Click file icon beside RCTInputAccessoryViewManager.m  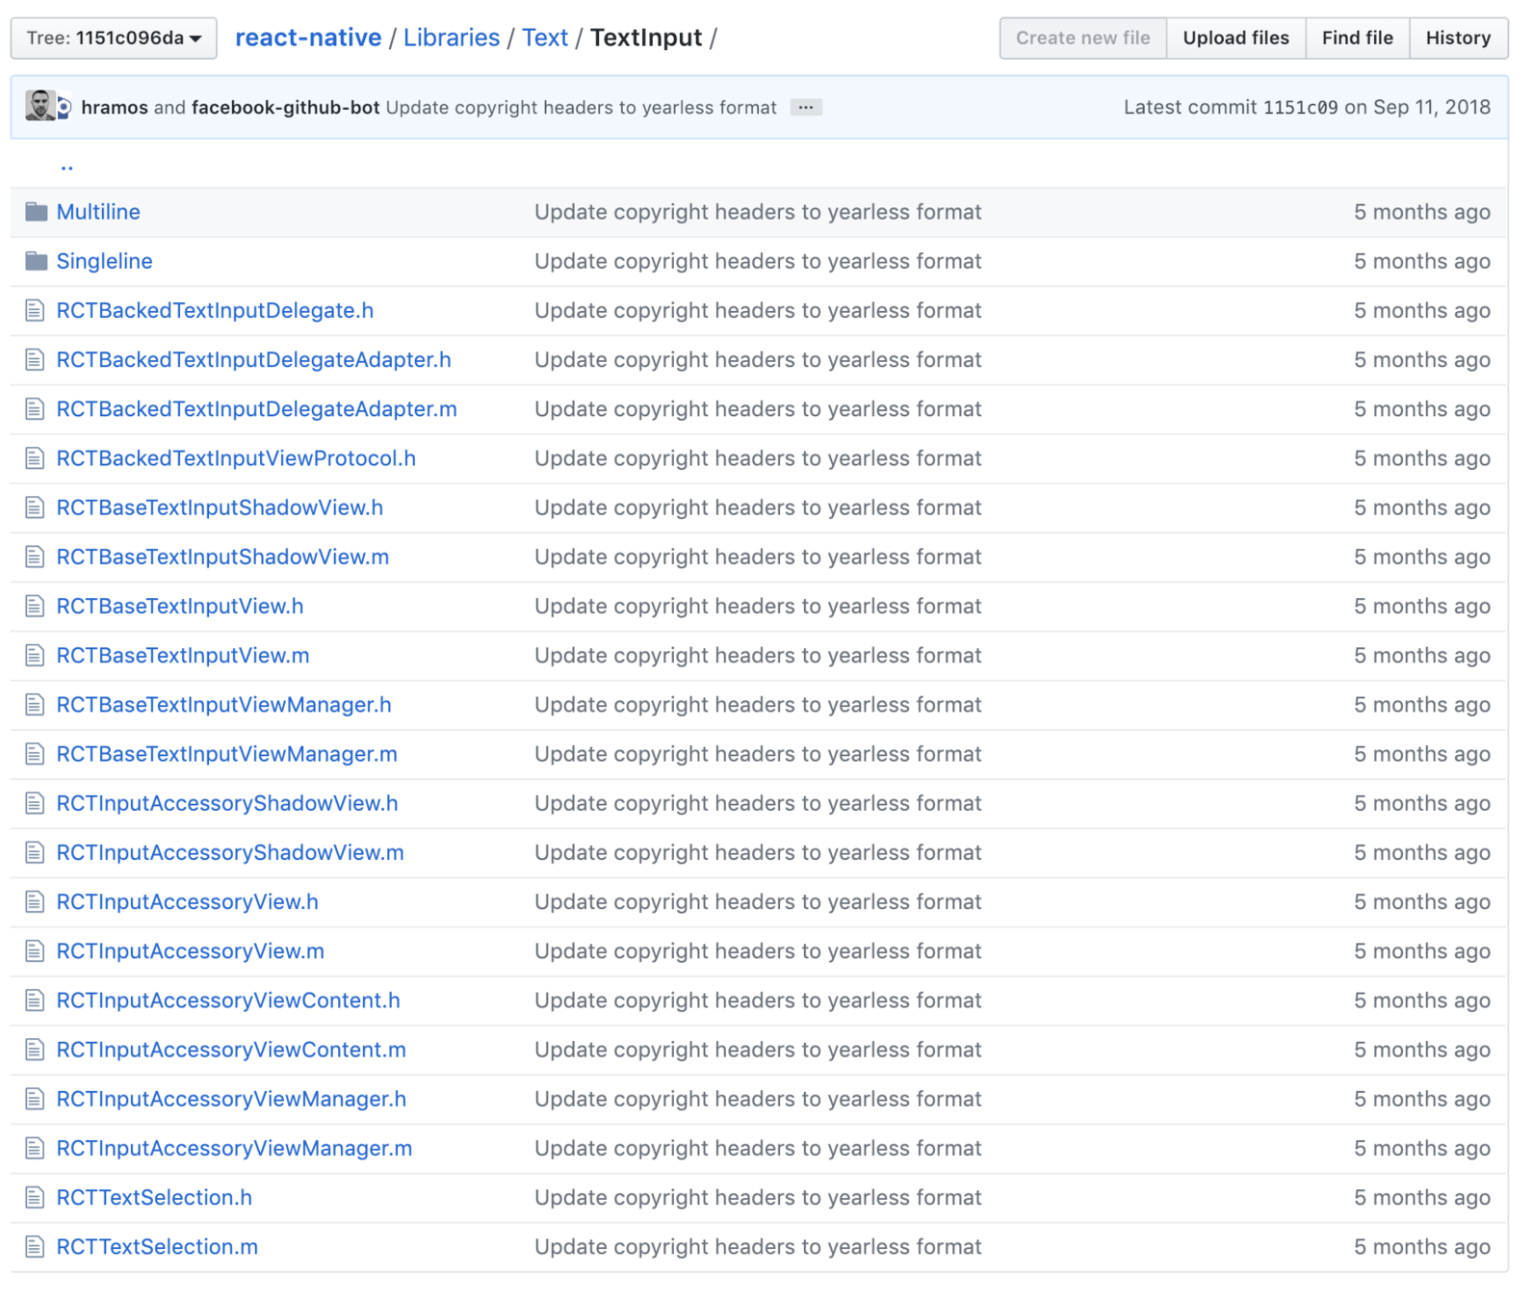[35, 1149]
